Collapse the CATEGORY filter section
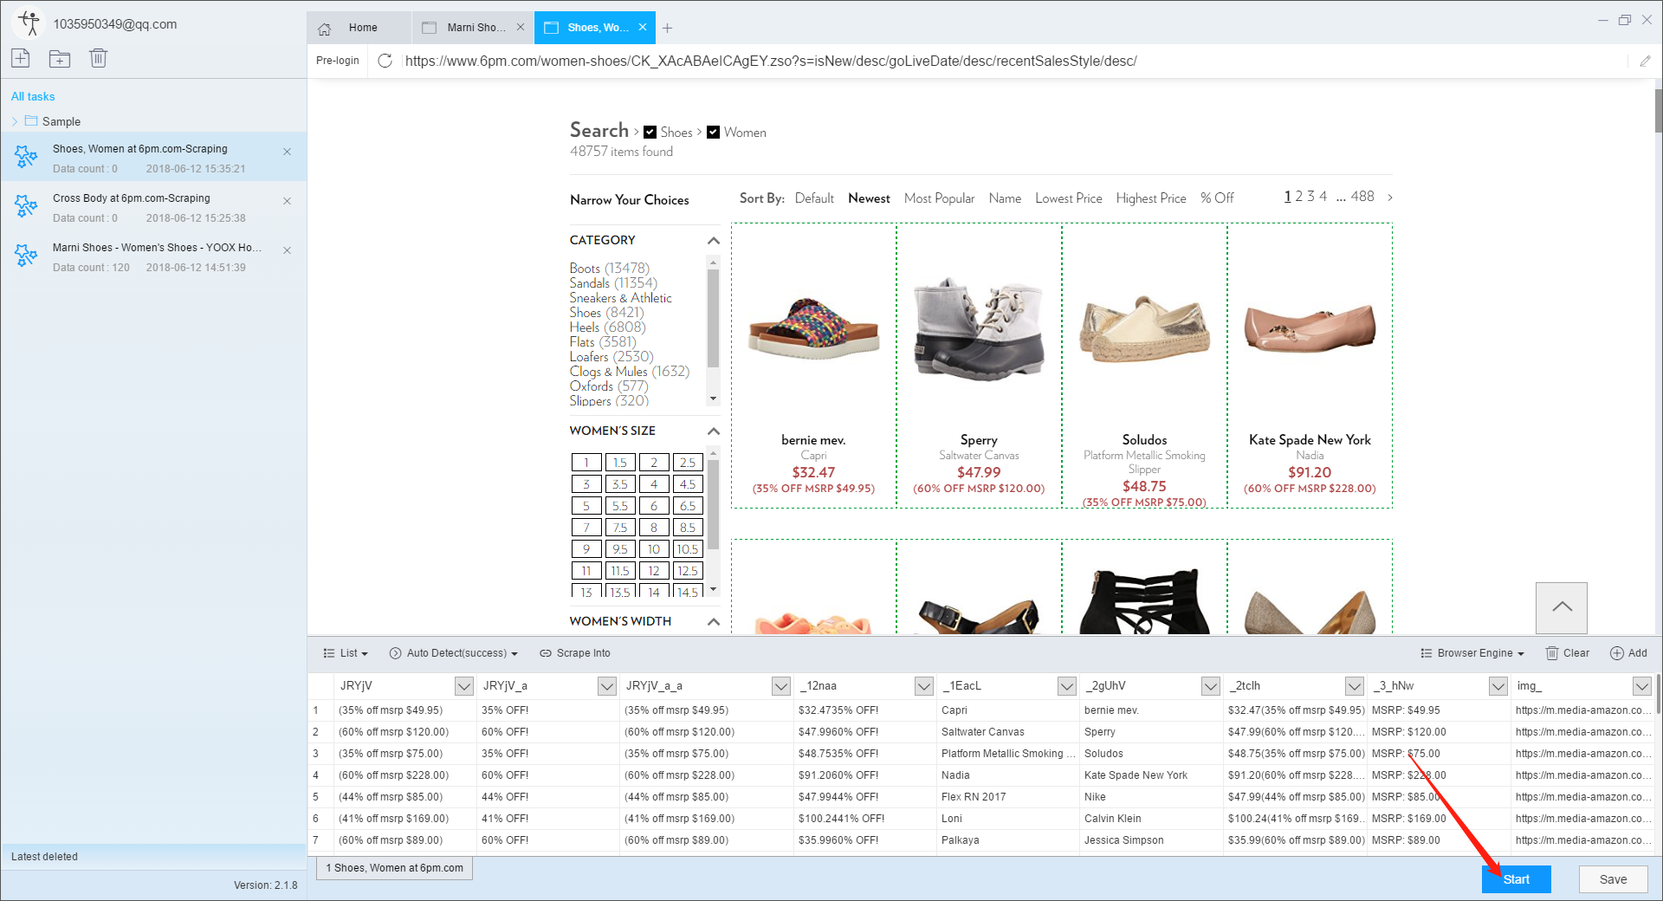 (714, 241)
